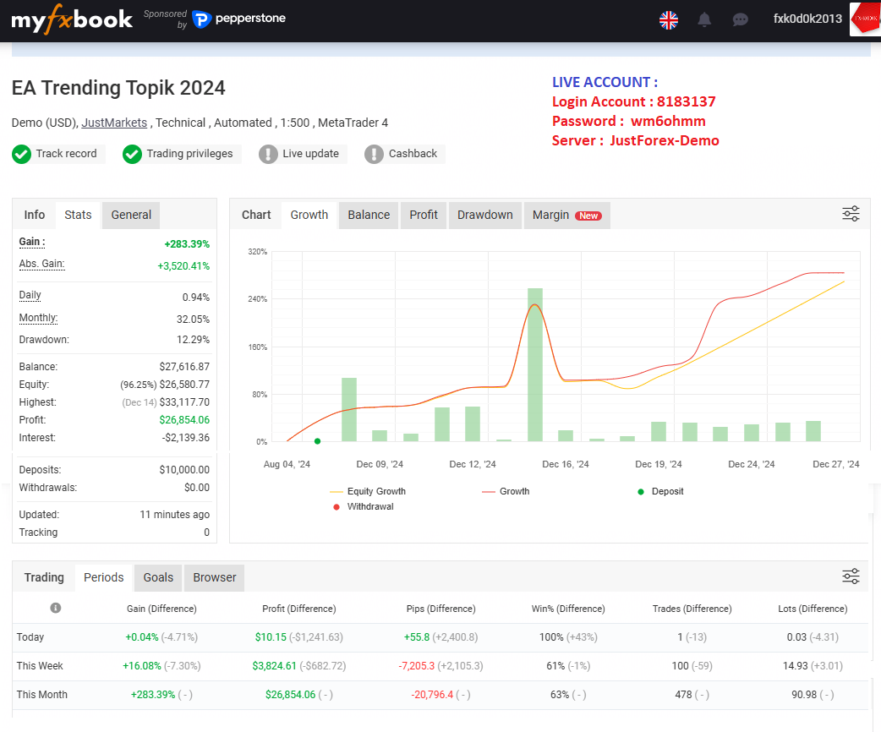Image resolution: width=881 pixels, height=732 pixels.
Task: Click the info icon in periods table header
Action: pos(55,608)
